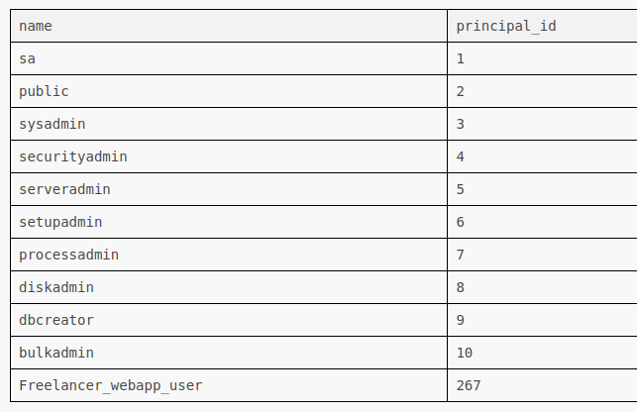Click principal_id value 3 for sysadmin
637x412 pixels.
click(461, 124)
